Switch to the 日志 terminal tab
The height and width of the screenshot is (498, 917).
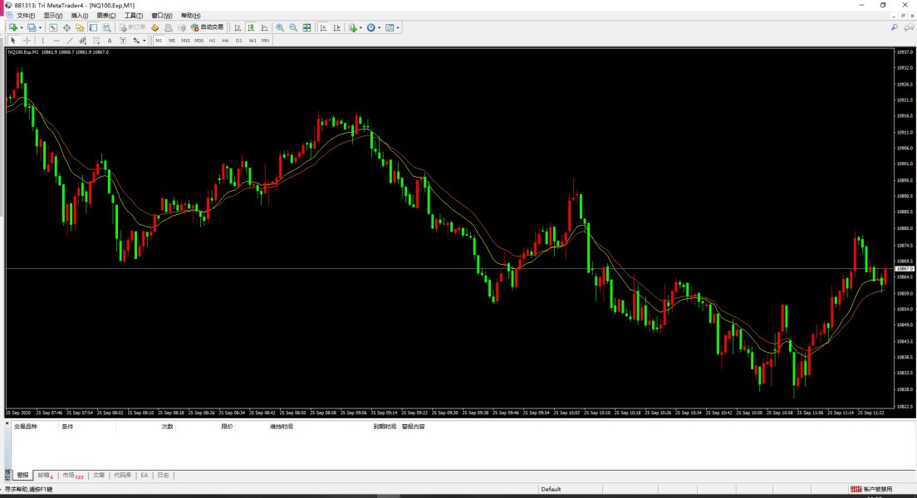tap(163, 476)
